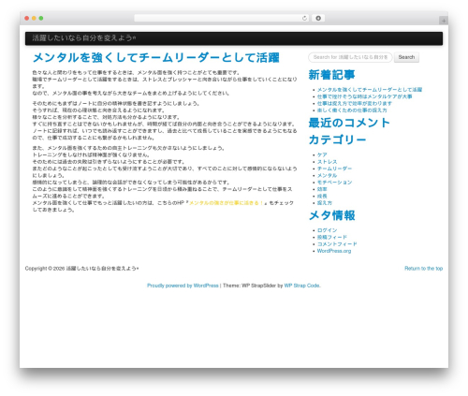Viewport: 468px width, 396px height.
Task: Click the Copyright footer text
Action: pos(81,269)
